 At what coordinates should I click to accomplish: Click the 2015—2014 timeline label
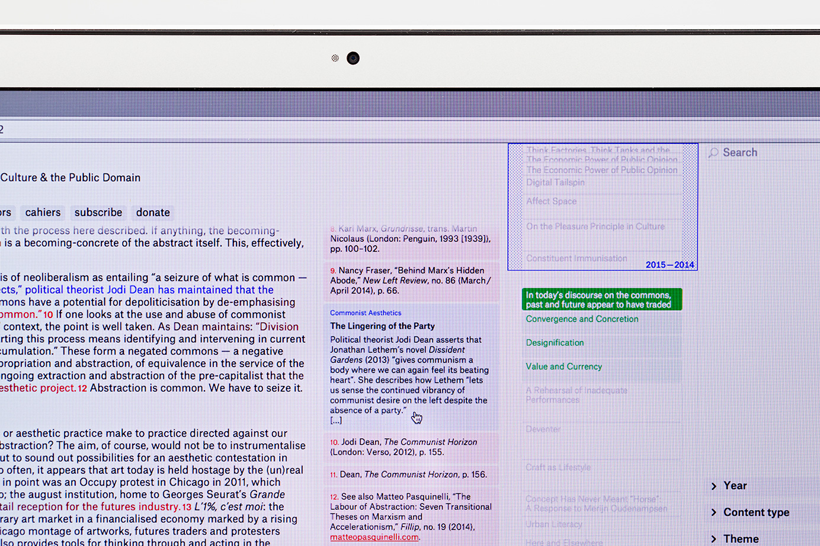[x=670, y=265]
